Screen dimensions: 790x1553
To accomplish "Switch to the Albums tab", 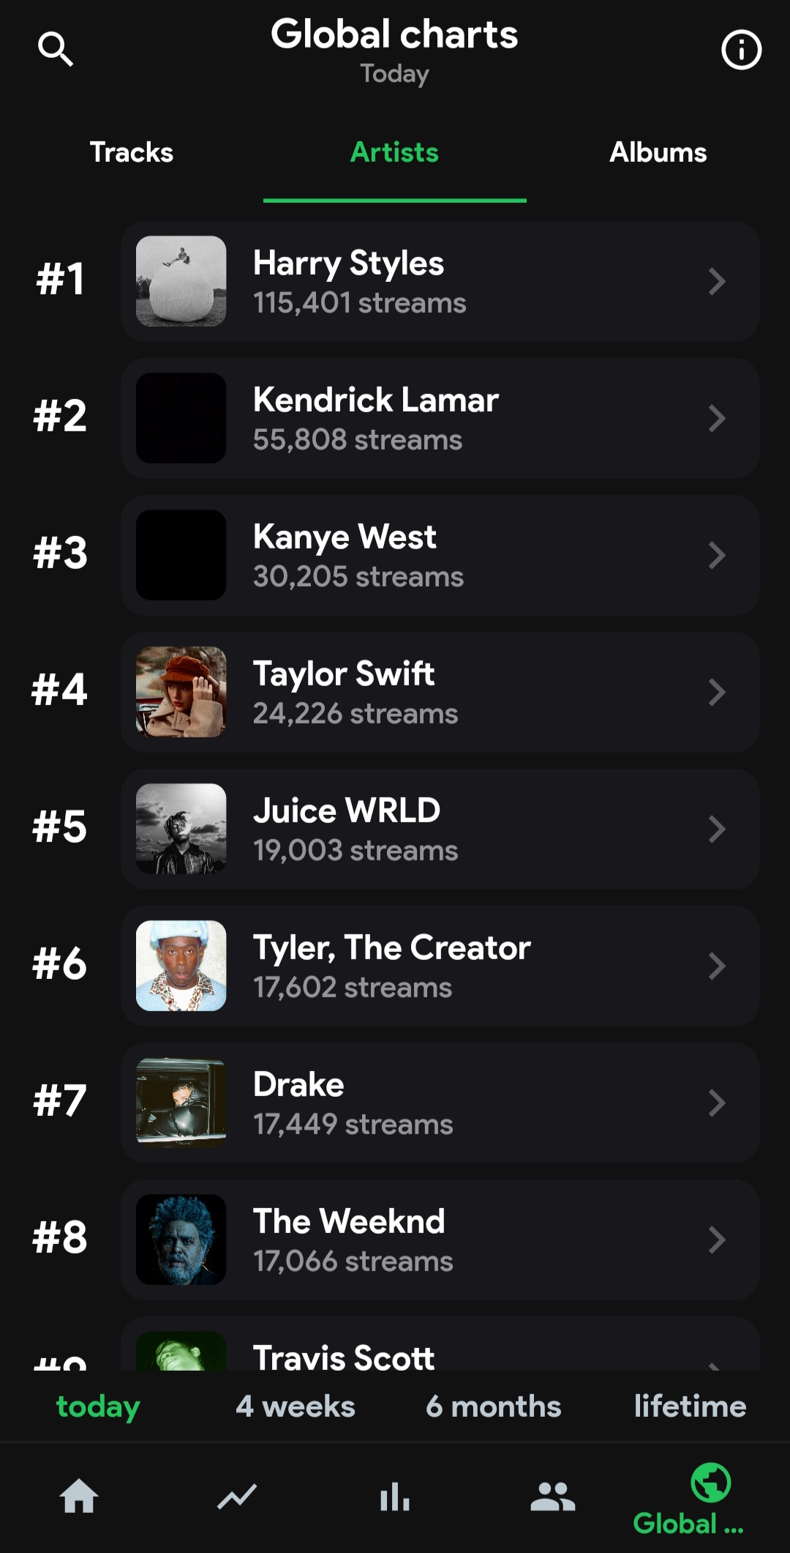I will 658,152.
